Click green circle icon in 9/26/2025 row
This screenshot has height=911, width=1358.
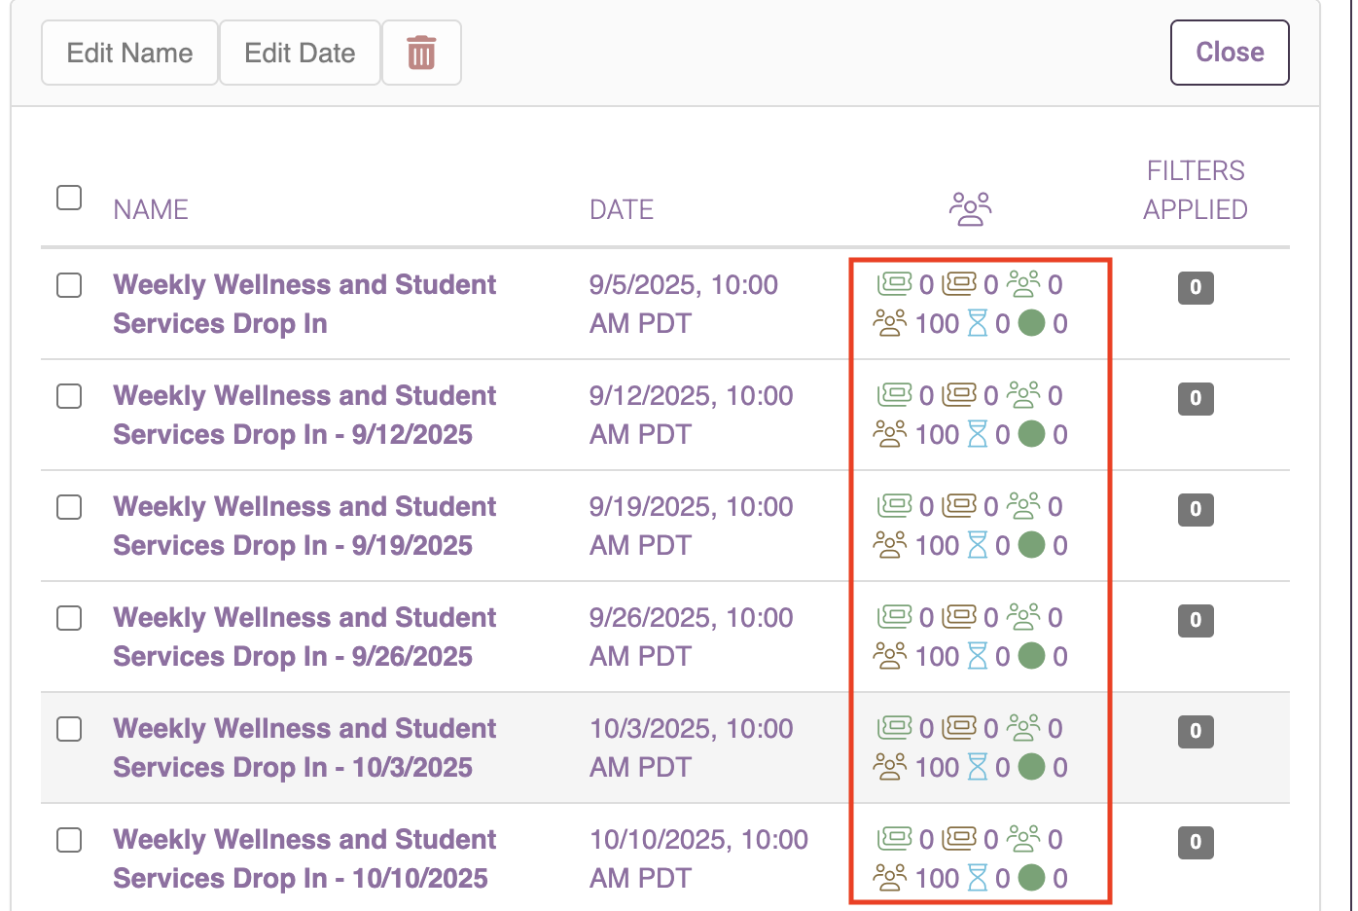tap(1032, 656)
